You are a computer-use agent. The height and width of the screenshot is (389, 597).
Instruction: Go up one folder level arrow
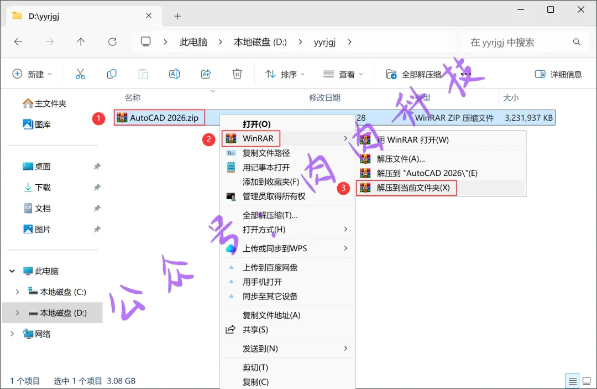(81, 42)
